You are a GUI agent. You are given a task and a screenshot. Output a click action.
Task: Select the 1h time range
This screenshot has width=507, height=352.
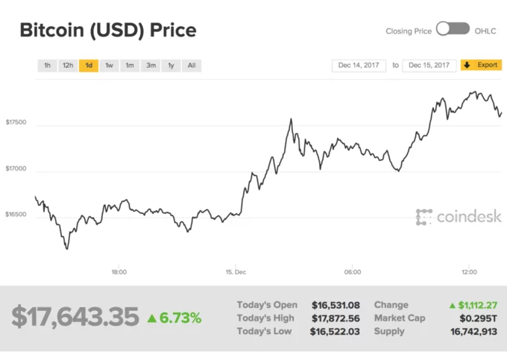click(48, 66)
